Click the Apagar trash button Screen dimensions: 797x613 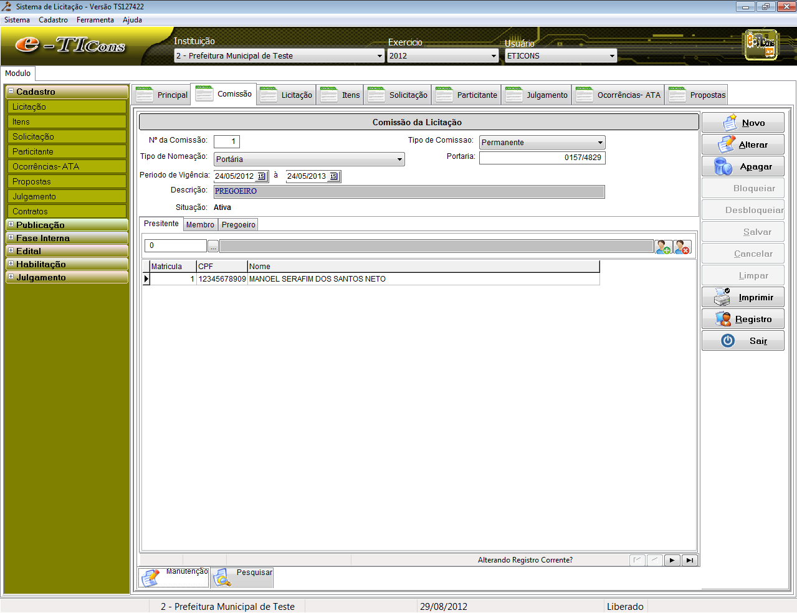743,166
